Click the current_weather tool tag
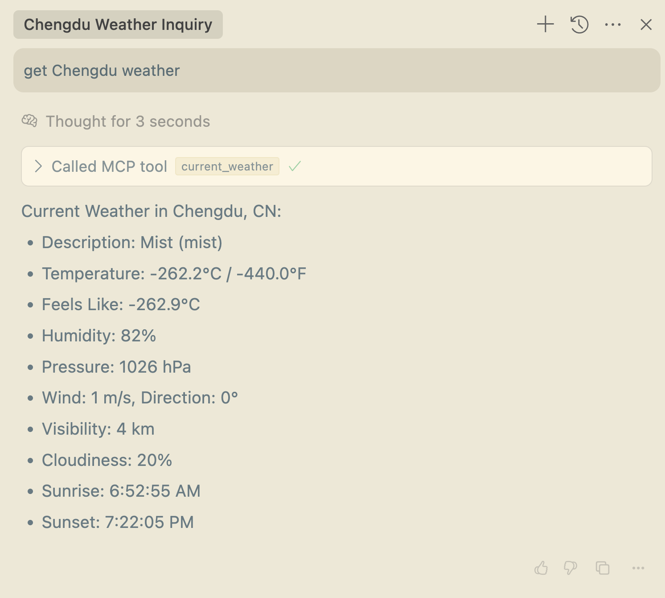665x598 pixels. coord(227,166)
